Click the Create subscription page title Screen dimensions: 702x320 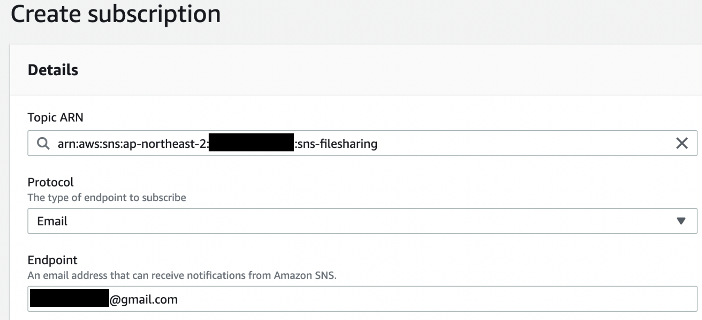pyautogui.click(x=116, y=14)
